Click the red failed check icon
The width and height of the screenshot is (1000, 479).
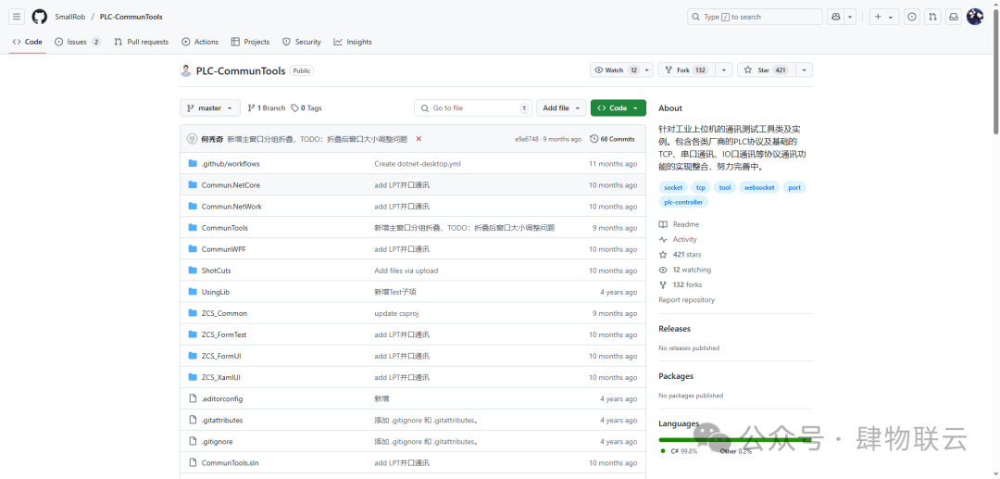pyautogui.click(x=419, y=139)
